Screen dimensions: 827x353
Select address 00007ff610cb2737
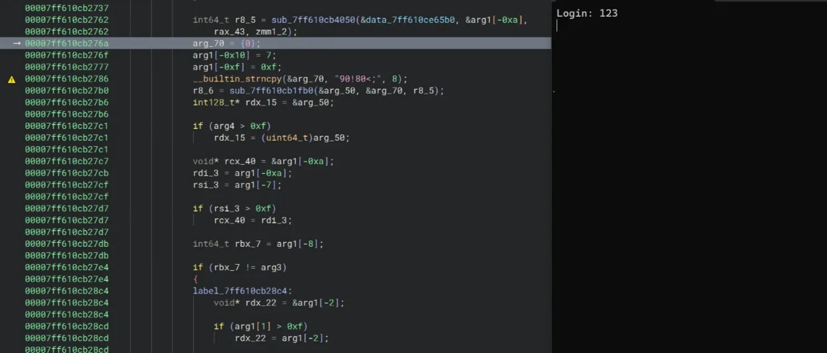pos(67,8)
